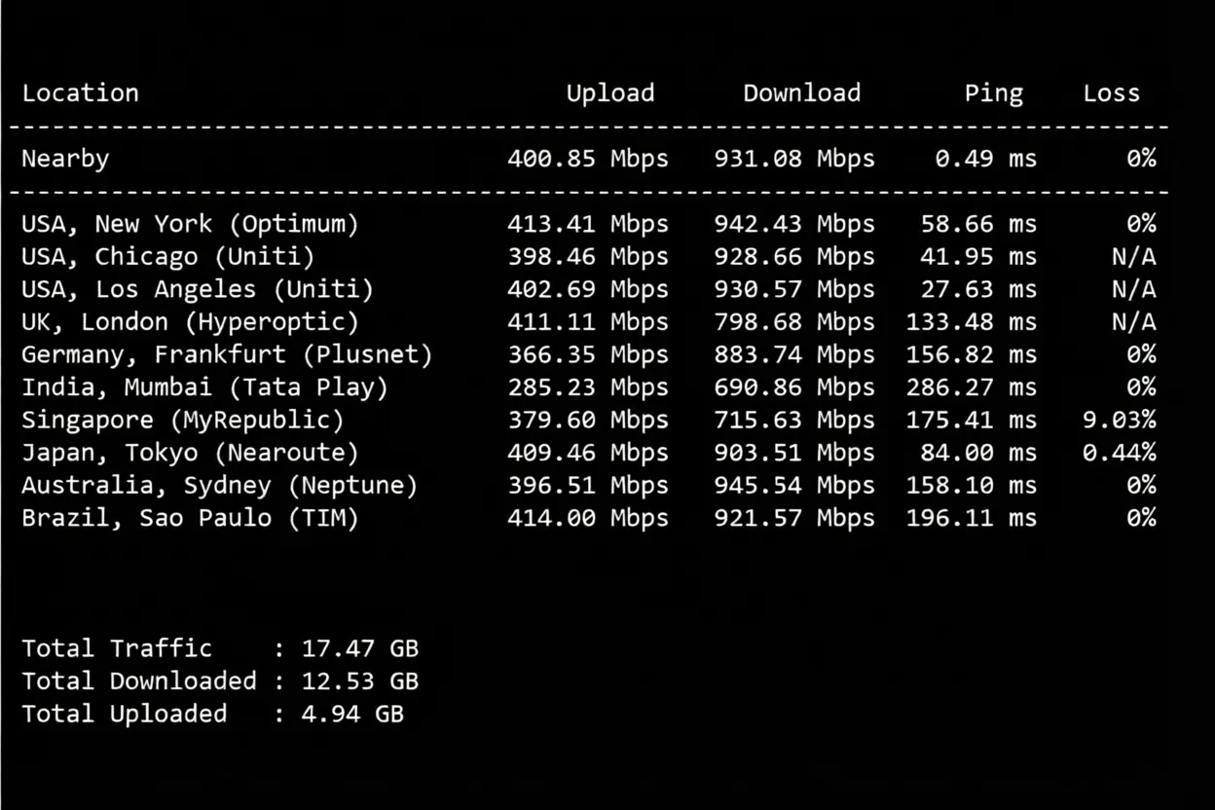The image size is (1215, 810).
Task: Select the 942.43 Mbps download value
Action: coord(794,224)
